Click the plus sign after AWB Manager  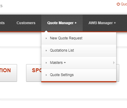pos(115,23)
